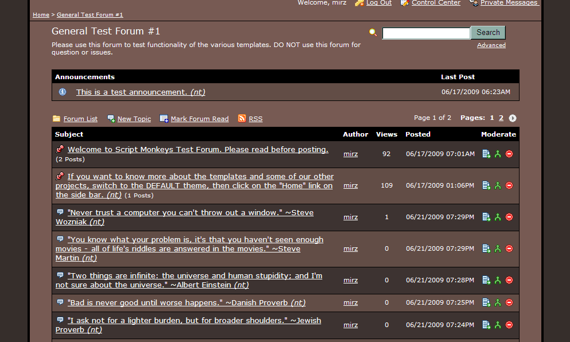Open General Test Forum #1 breadcrumb link

90,15
